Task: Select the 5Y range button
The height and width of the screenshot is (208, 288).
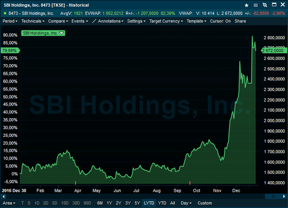Action: pos(137,203)
